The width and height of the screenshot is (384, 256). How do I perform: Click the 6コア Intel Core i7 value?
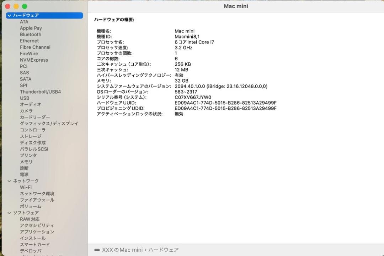194,42
